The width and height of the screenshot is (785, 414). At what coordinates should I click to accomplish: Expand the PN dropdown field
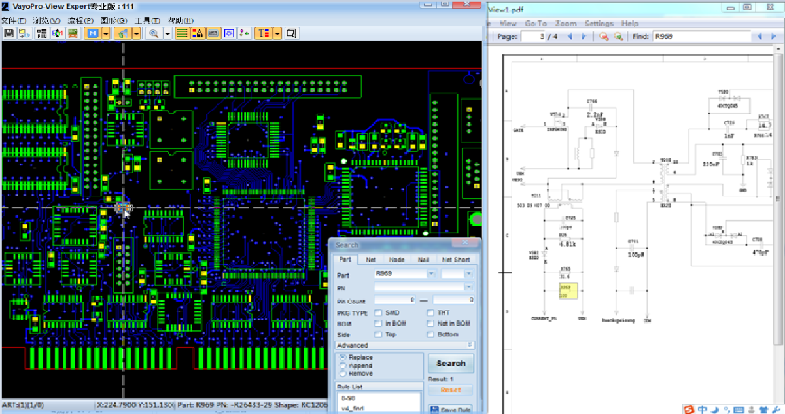468,286
